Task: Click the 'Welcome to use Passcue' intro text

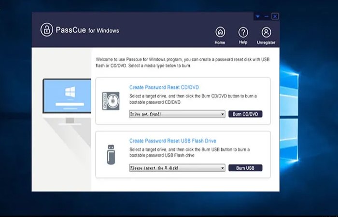Action: (x=183, y=62)
